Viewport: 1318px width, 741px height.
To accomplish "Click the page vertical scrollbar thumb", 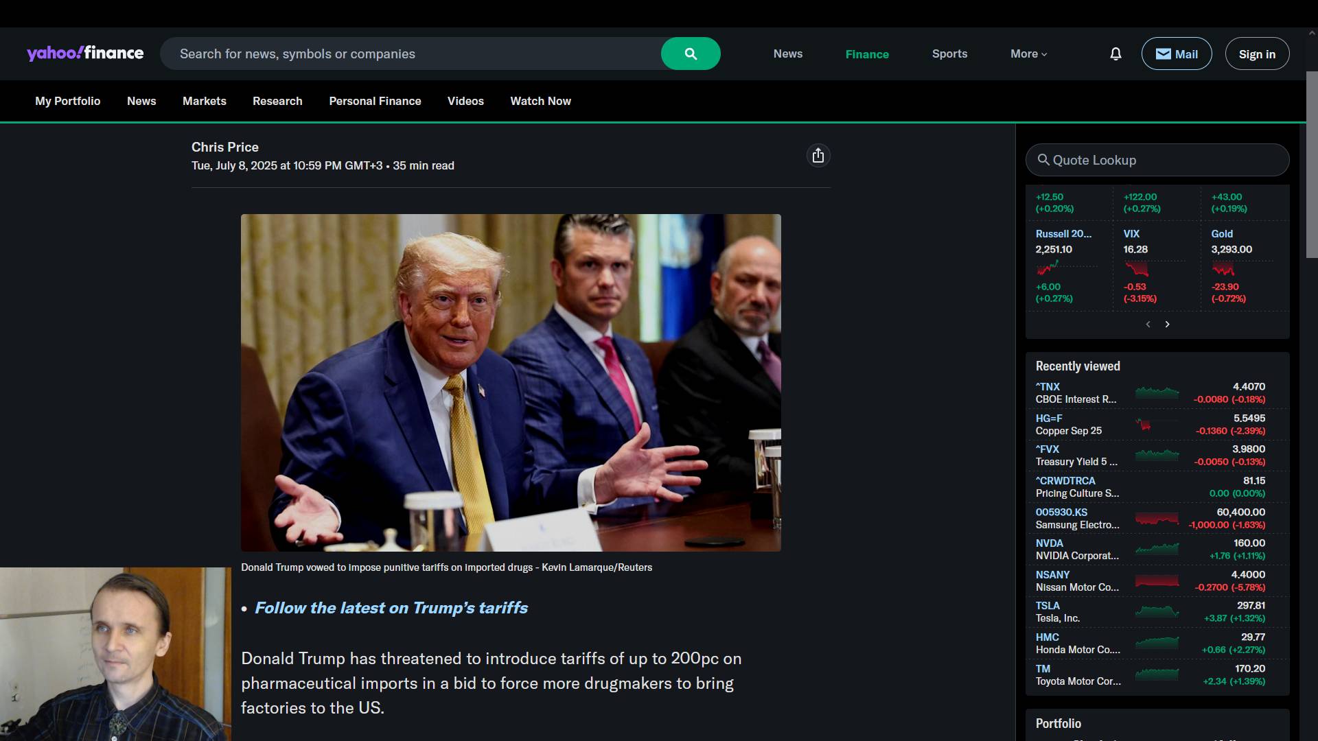I will pos(1311,165).
